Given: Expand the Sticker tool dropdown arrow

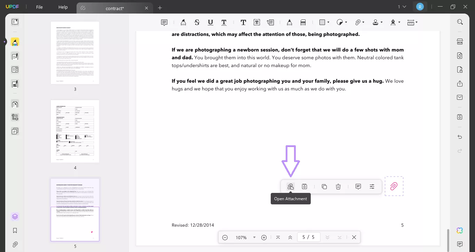Looking at the screenshot, I should pos(346,23).
